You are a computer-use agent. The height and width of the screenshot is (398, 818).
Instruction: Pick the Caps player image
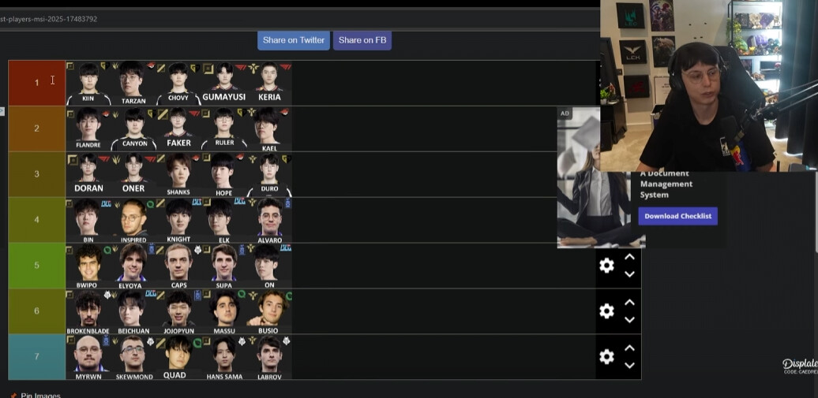[x=178, y=266]
